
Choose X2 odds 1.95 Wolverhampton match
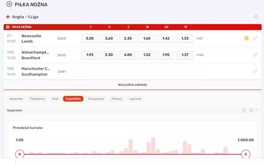tap(166, 55)
